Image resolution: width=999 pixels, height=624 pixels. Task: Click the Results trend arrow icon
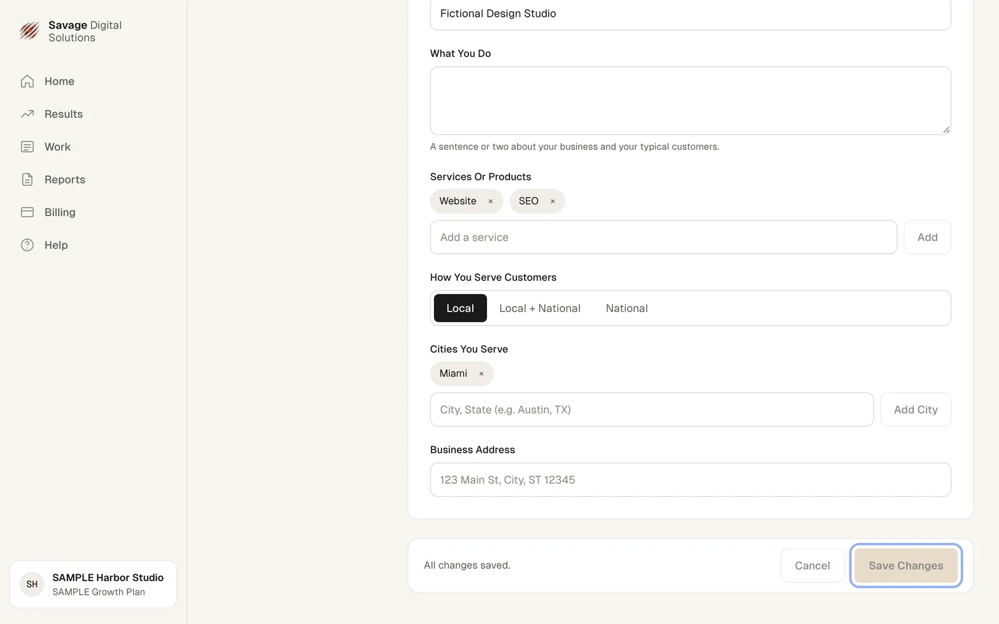(27, 114)
